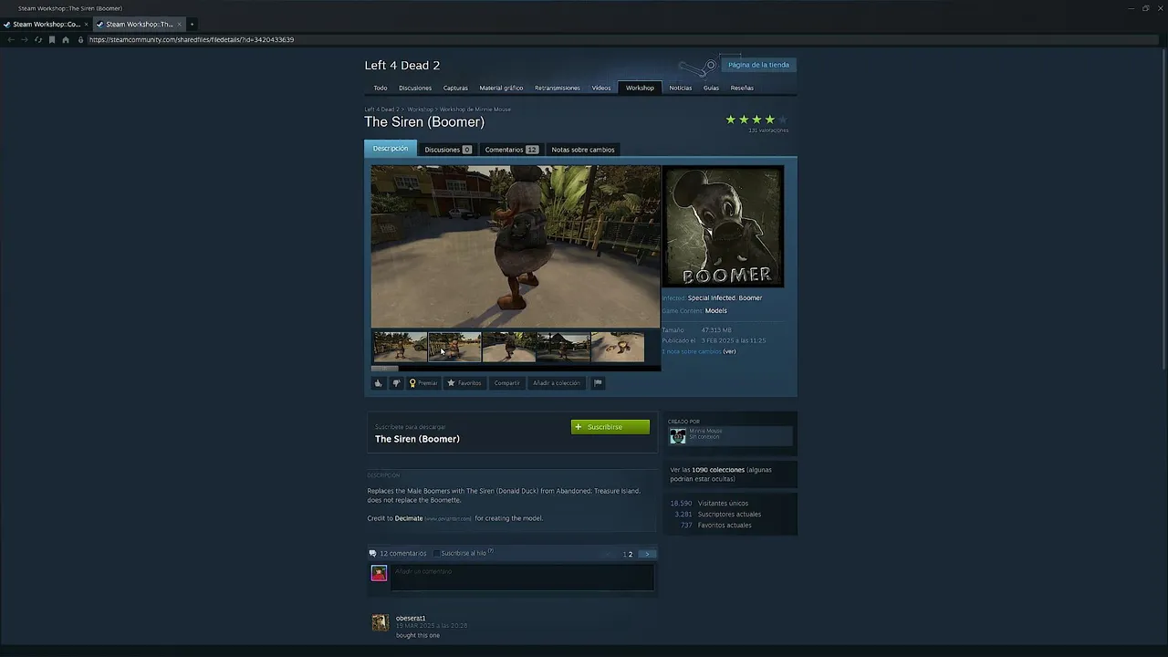Screen dimensions: 1168x657
Task: Select the second screenshot thumbnail
Action: (454, 348)
